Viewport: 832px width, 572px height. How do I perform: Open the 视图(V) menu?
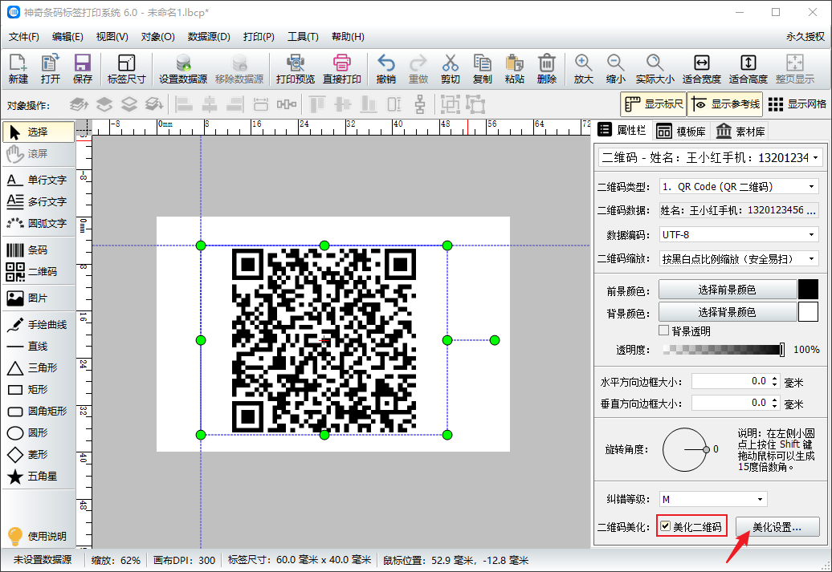point(112,37)
